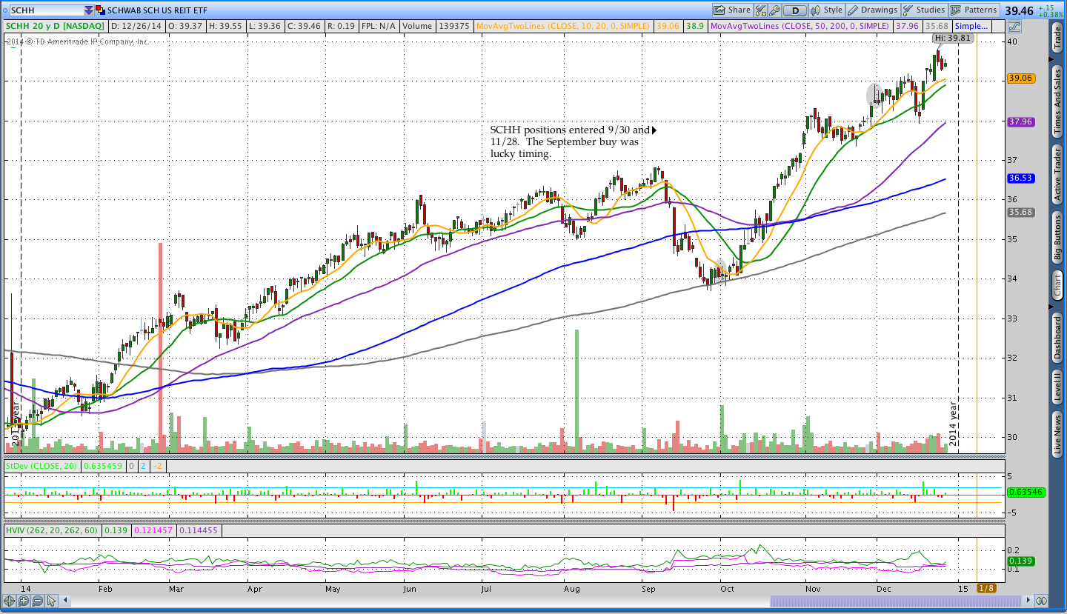Click the StDev (CLOSE, 20) study label
This screenshot has width=1067, height=614.
click(41, 467)
